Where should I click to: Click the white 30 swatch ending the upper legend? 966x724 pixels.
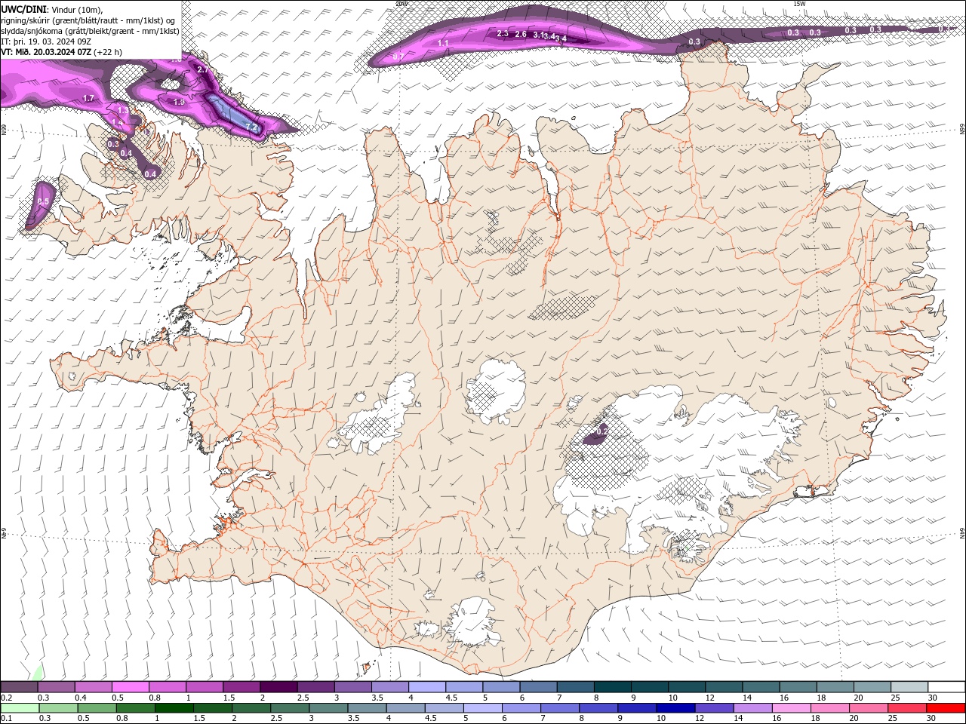[x=946, y=687]
